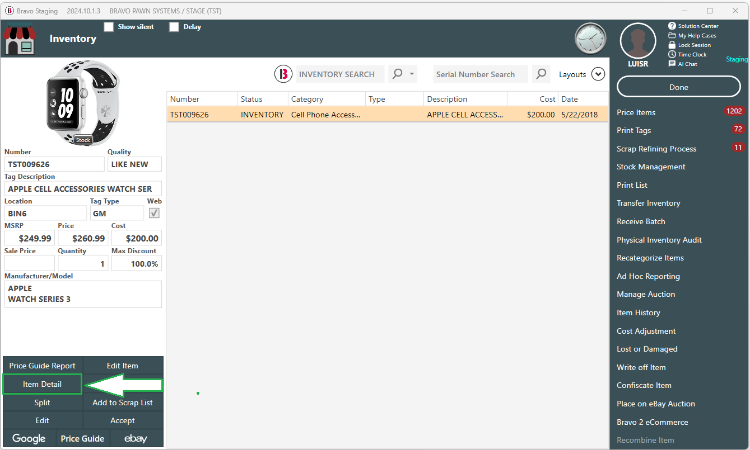
Task: Click the Serial Number Search magnifier button
Action: [x=541, y=74]
